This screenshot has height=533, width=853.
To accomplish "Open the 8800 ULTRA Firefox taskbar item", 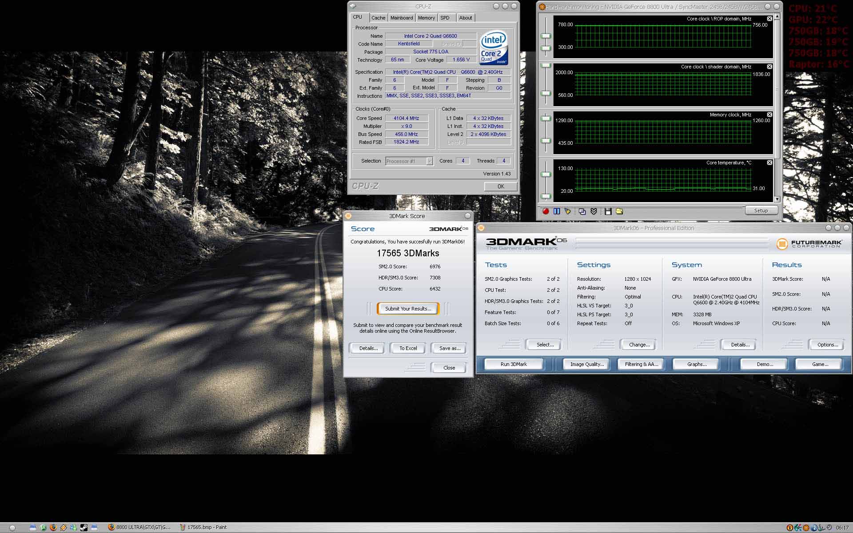I will (140, 528).
